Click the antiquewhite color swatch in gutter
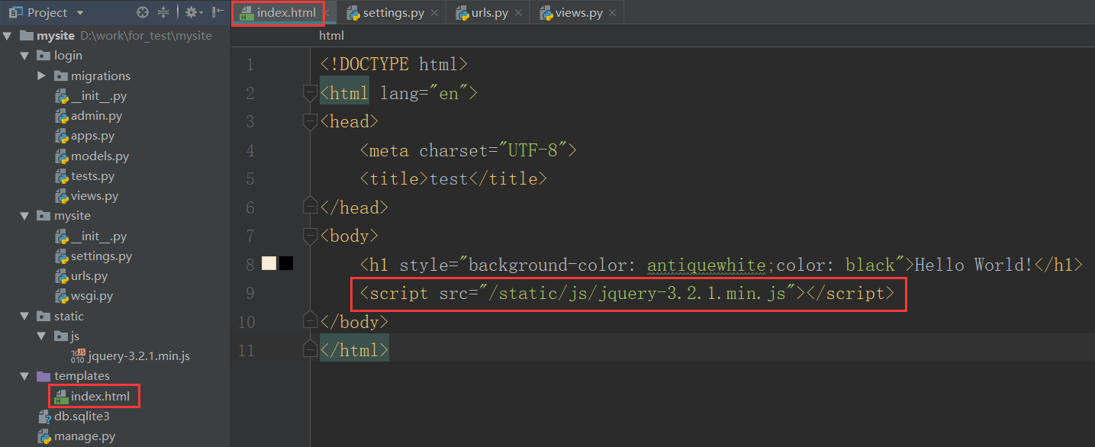 [269, 264]
